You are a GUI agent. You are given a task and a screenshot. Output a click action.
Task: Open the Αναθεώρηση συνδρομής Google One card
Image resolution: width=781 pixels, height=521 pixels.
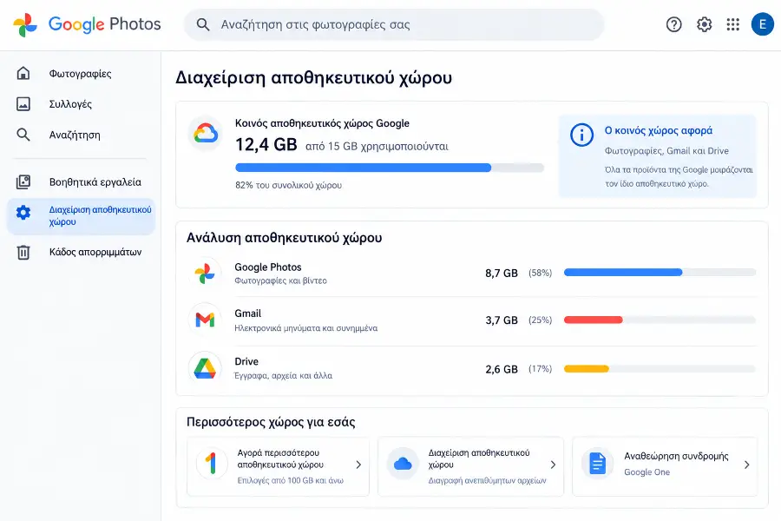[x=665, y=466]
